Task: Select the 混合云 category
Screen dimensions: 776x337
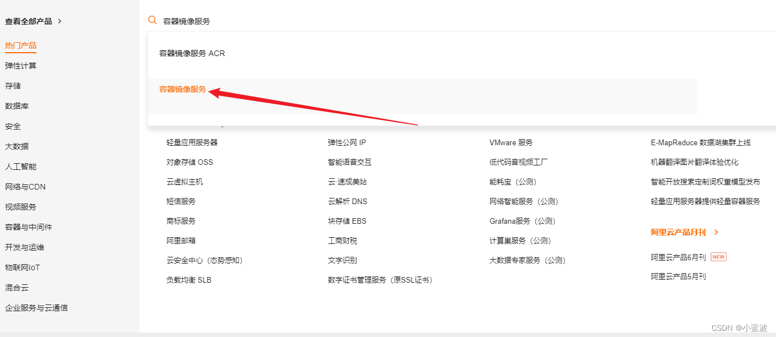Action: (17, 288)
